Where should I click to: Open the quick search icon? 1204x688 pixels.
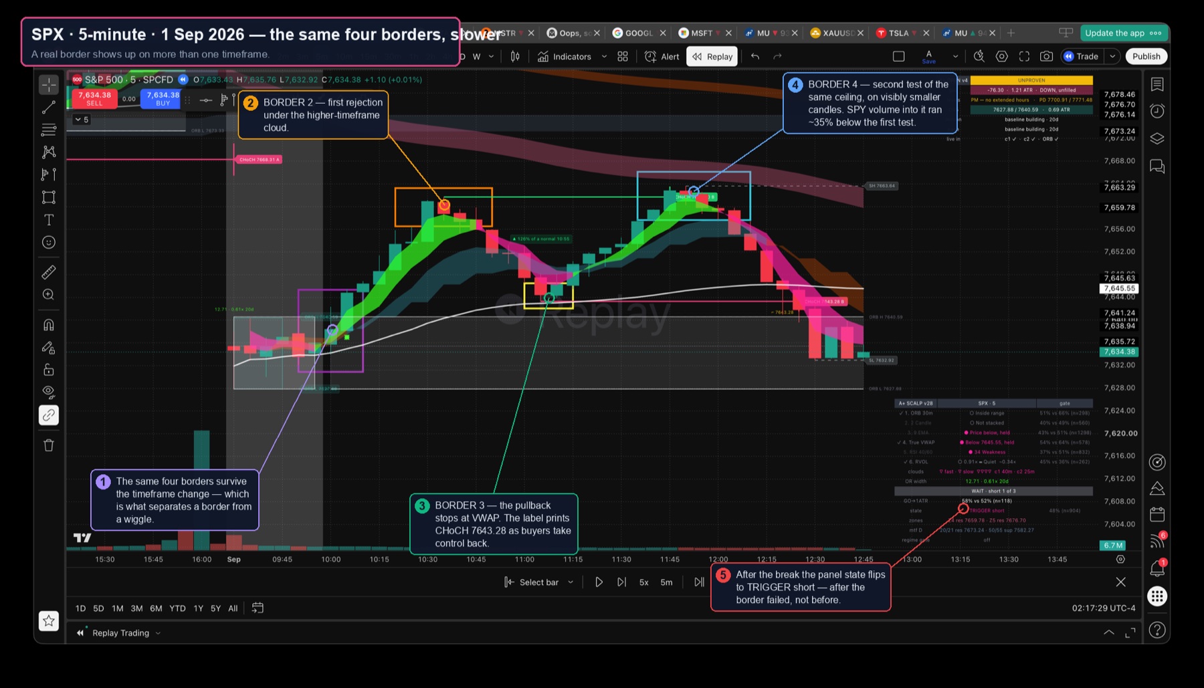coord(979,57)
